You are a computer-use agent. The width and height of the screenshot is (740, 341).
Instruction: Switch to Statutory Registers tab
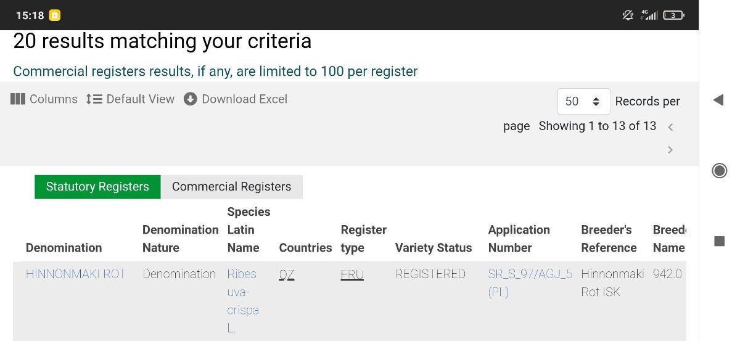coord(97,187)
